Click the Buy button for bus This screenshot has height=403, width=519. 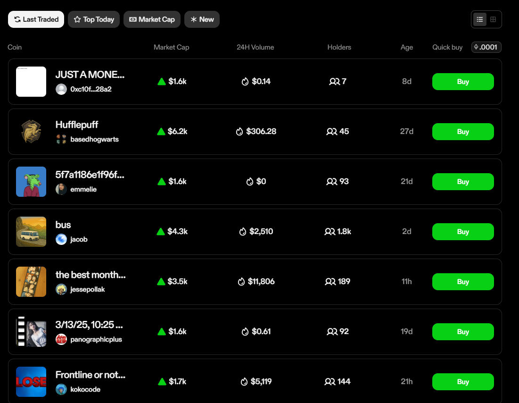pyautogui.click(x=463, y=232)
